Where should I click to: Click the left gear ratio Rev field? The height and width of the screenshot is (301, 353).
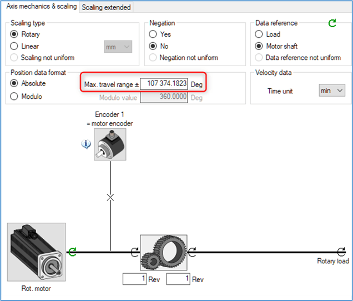click(134, 279)
